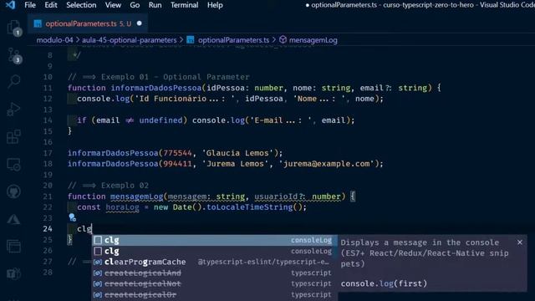Open the File menu
The width and height of the screenshot is (535, 301).
tap(30, 5)
